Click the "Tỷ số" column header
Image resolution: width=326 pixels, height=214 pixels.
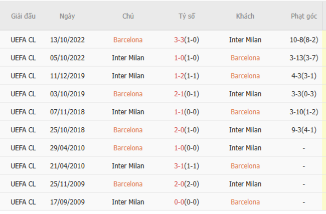tap(187, 16)
